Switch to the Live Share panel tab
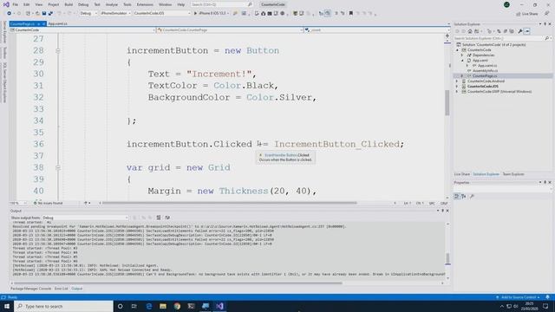 462,174
